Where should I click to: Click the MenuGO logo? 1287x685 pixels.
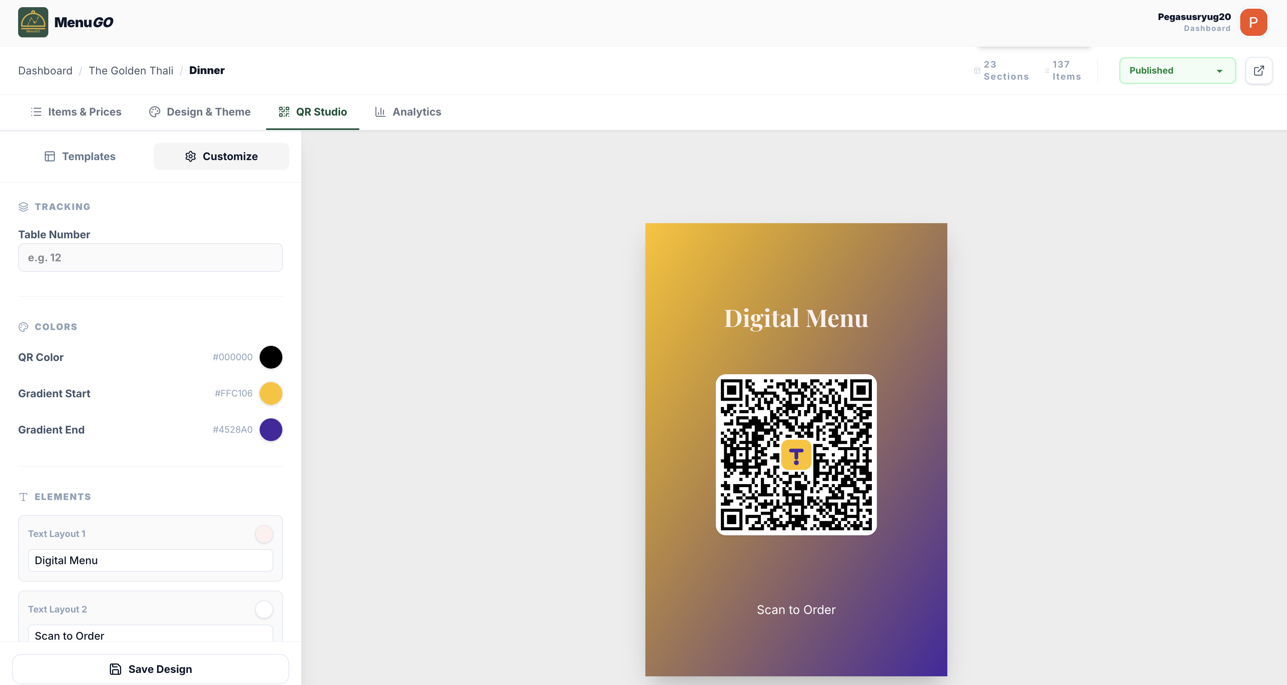[x=33, y=22]
